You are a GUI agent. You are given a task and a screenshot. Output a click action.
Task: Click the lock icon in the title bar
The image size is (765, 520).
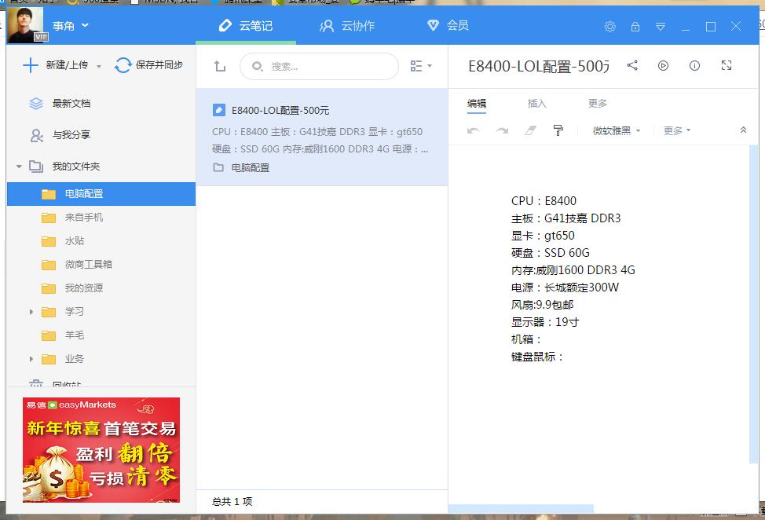click(635, 26)
